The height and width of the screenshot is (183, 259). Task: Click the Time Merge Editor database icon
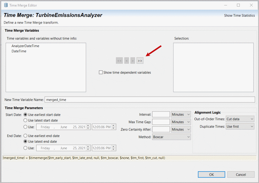point(6,5)
